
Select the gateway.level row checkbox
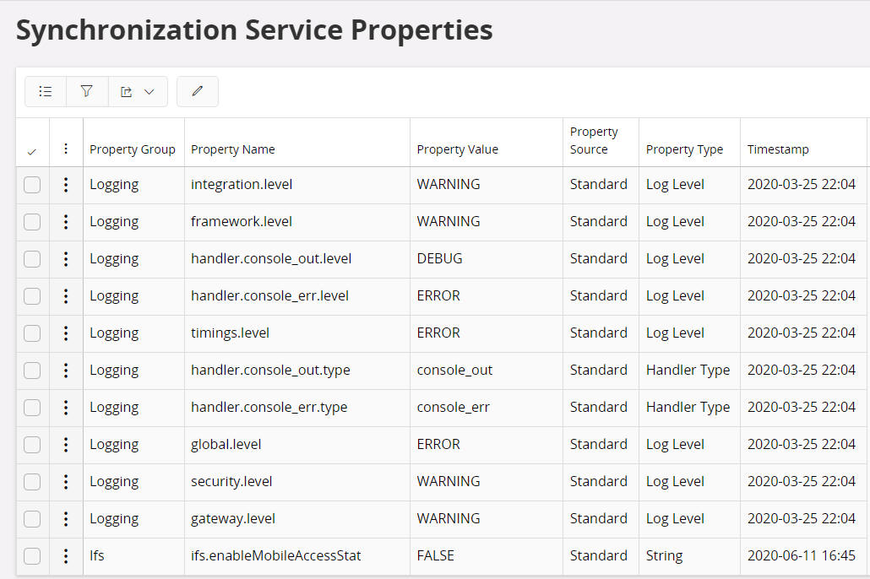point(32,519)
